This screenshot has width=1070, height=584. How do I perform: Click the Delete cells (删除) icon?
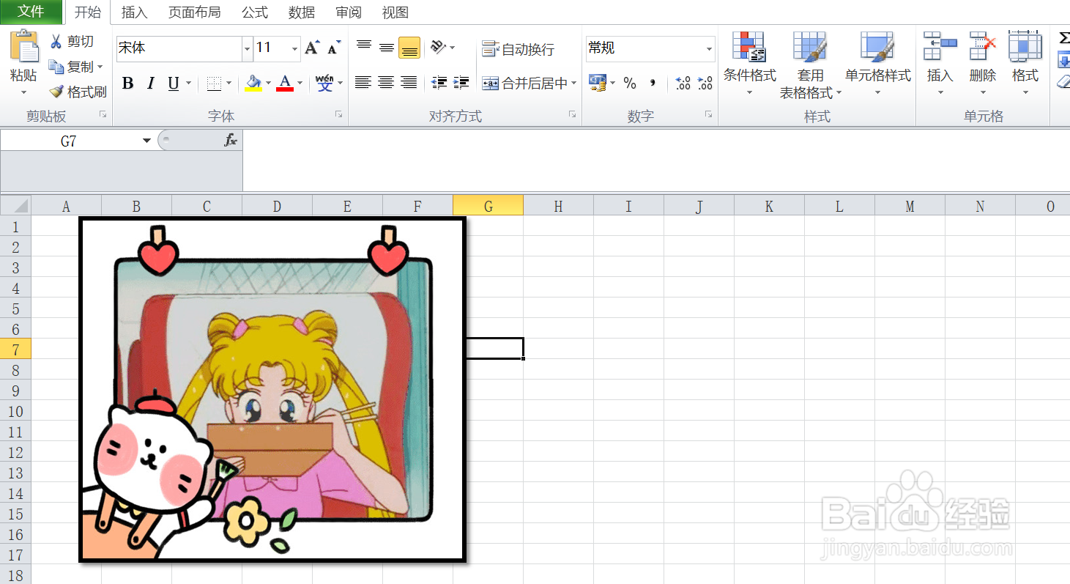coord(983,45)
